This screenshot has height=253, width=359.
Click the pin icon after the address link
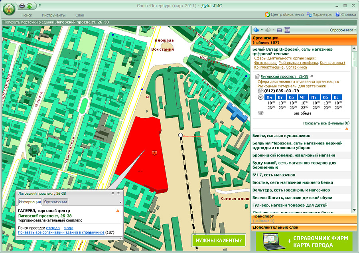(x=312, y=76)
